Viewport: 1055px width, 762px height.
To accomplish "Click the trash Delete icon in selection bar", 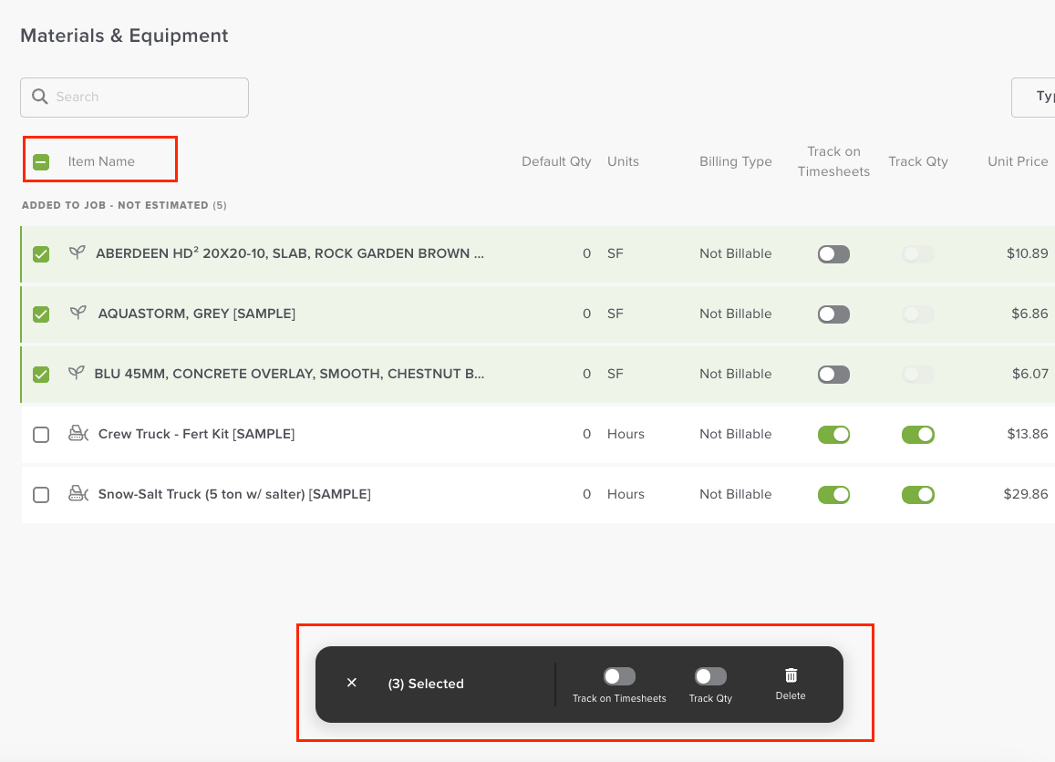I will (x=791, y=675).
